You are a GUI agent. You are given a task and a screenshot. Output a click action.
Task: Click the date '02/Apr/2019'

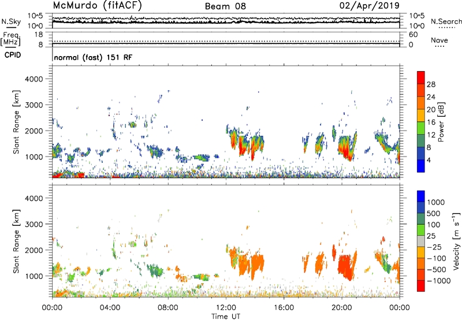[x=370, y=6]
